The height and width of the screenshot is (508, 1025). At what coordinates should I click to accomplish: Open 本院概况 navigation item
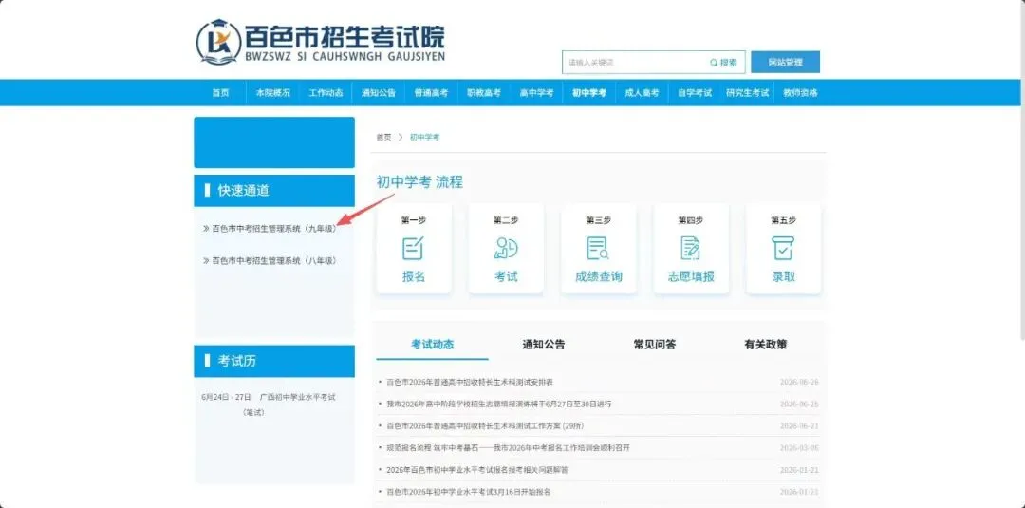272,93
